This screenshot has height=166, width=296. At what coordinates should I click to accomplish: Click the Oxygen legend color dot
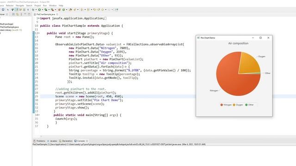234,105
